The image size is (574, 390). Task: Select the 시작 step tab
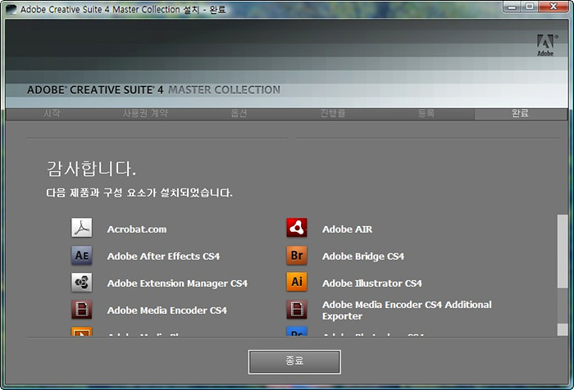52,113
